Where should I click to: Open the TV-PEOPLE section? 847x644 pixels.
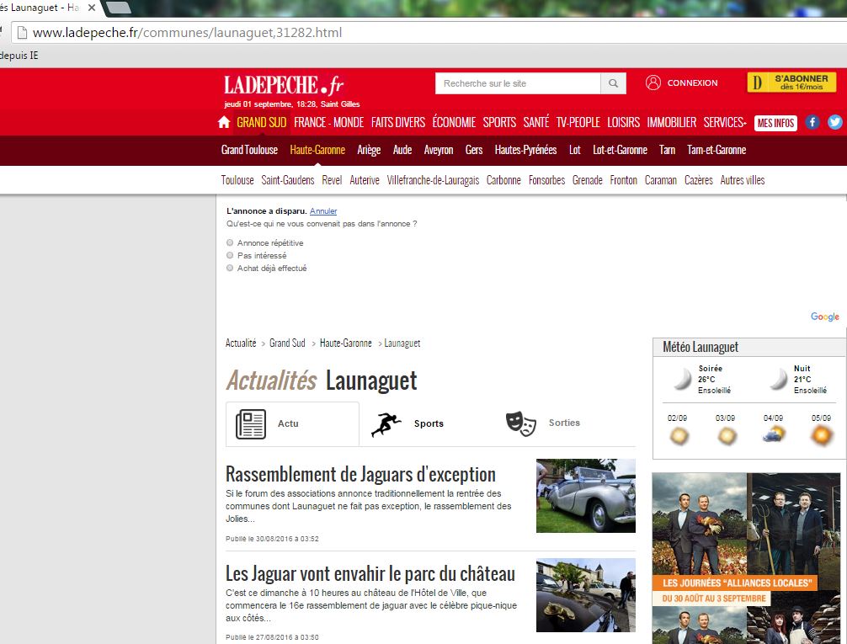pyautogui.click(x=578, y=123)
